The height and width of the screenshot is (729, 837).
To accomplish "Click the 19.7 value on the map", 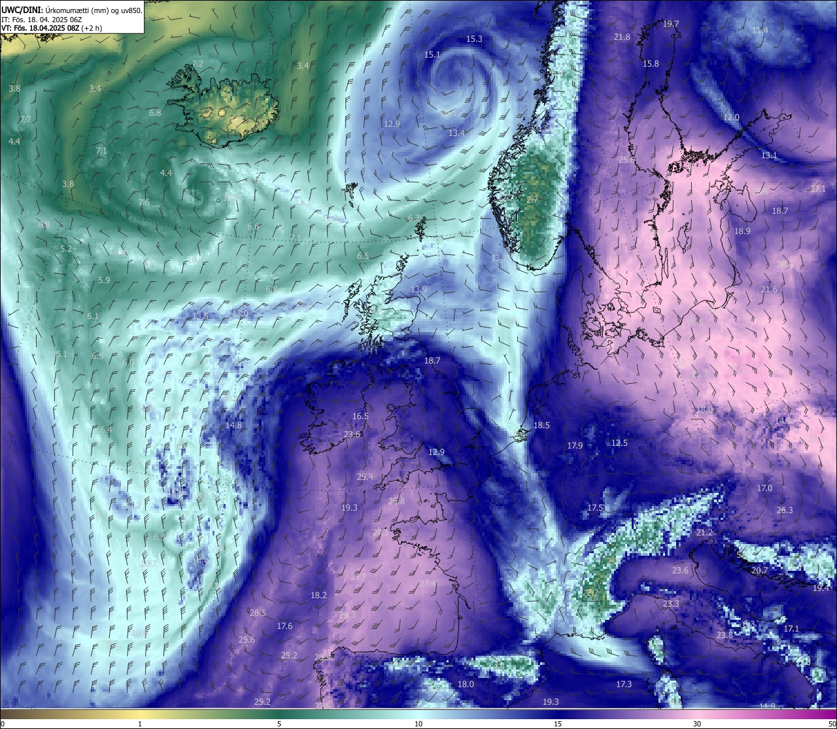I will pyautogui.click(x=671, y=24).
